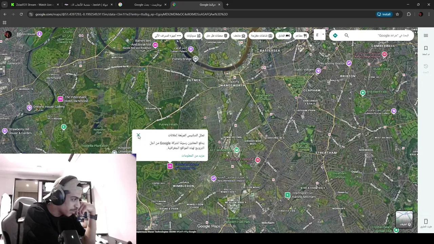This screenshot has width=434, height=244.
Task: Open the Chrome profile avatar
Action: [421, 14]
